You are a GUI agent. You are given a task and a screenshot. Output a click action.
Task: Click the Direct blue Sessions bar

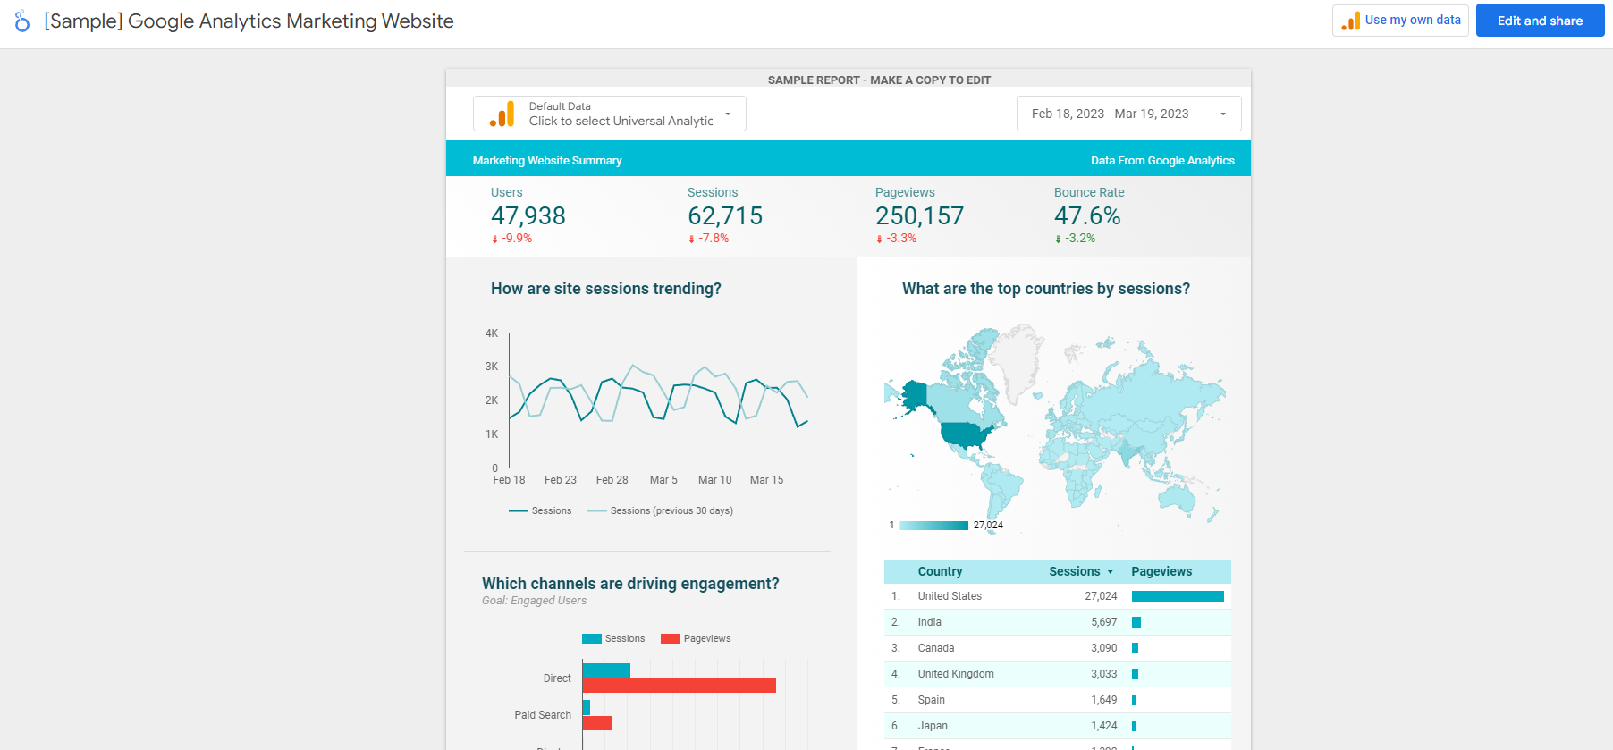[x=606, y=670]
